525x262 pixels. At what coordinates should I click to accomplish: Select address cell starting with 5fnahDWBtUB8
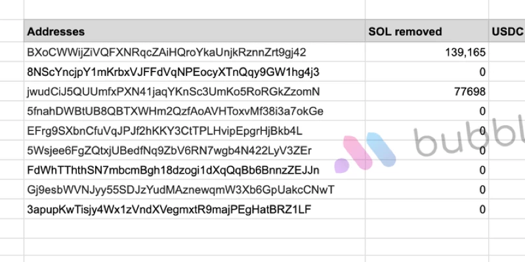(x=194, y=111)
